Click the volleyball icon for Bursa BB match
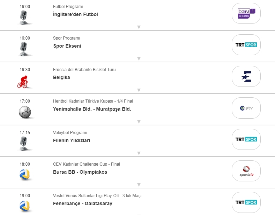The height and width of the screenshot is (215, 275). coord(24,174)
